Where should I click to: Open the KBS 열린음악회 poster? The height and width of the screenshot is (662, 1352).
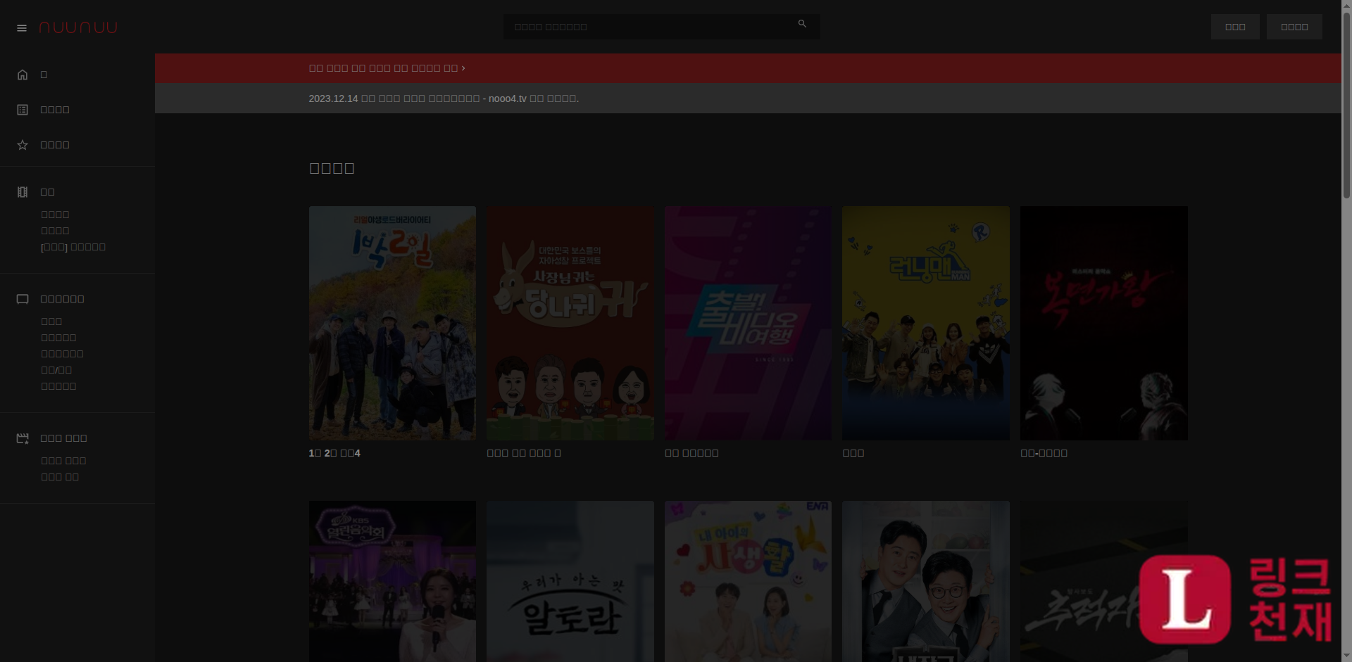click(x=392, y=581)
